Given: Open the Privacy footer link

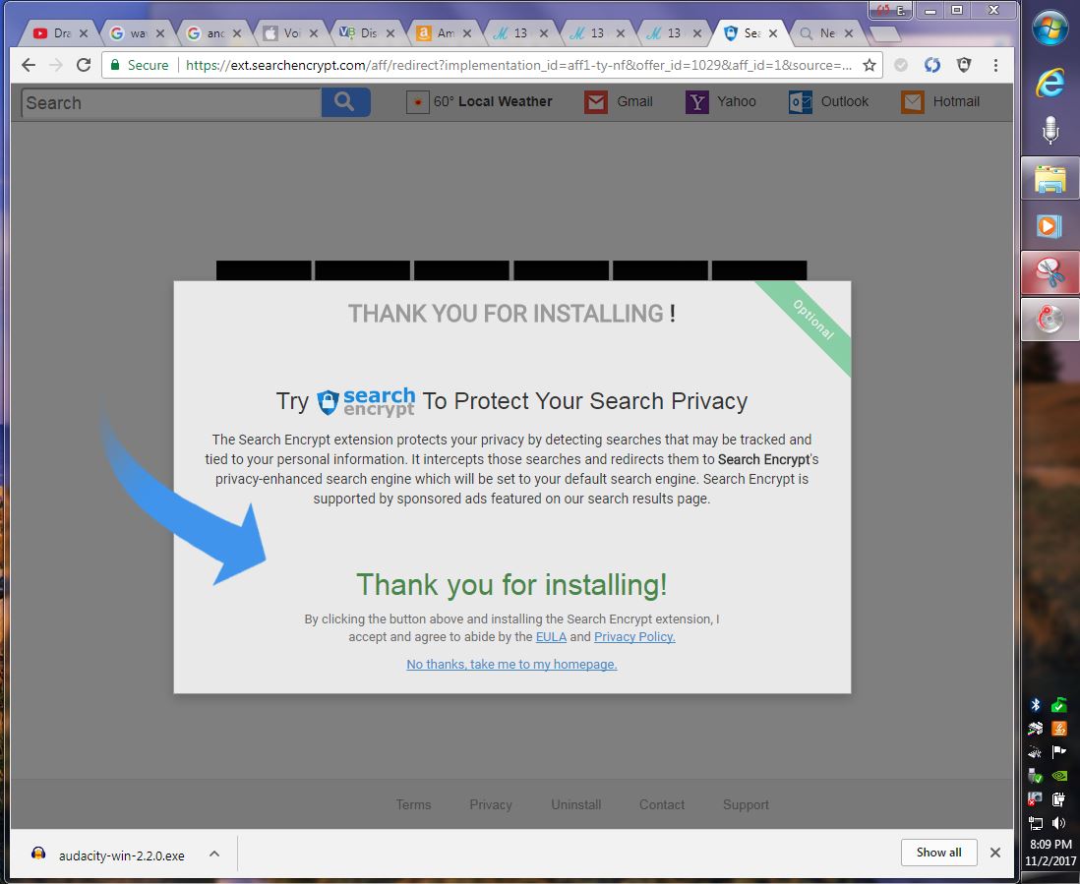Looking at the screenshot, I should click(x=491, y=804).
